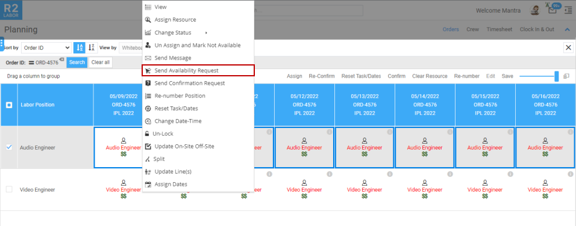
Task: Click the info icon on 05/12/2022 Audio Engineer cell
Action: [330, 132]
